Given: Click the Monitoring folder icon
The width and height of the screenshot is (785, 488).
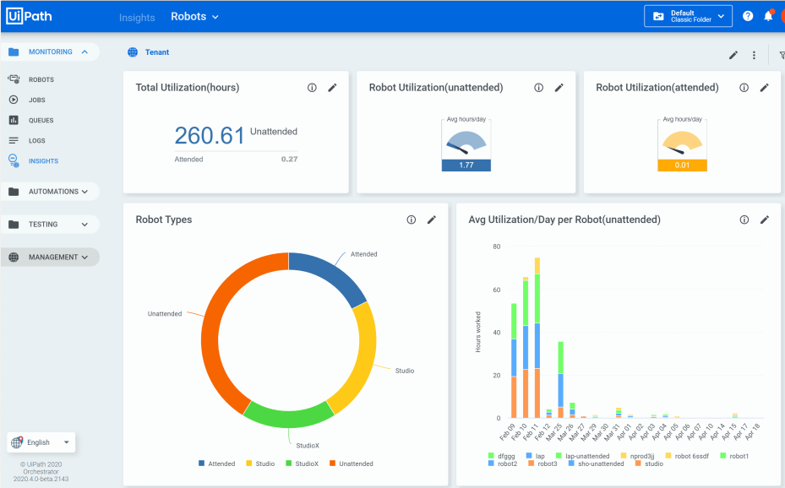Looking at the screenshot, I should point(14,52).
